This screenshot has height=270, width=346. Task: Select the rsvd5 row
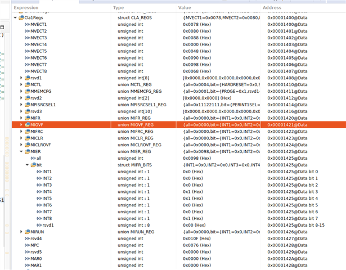coord(179,252)
